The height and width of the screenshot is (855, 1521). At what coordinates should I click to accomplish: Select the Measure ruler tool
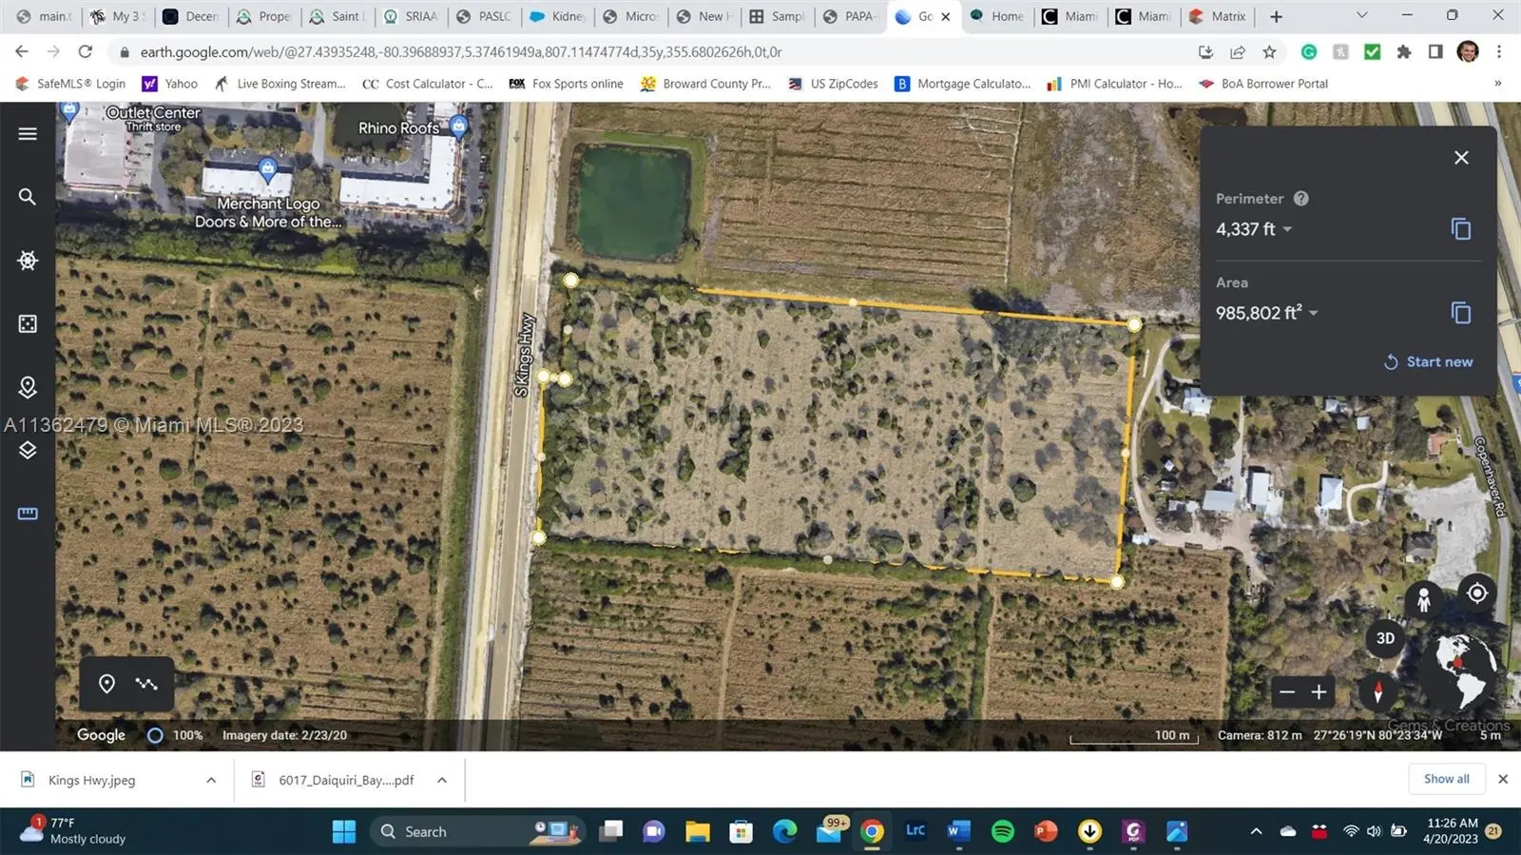coord(28,514)
